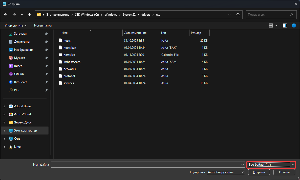Screen dimensions: 300x180
Task: Click Новая папка in the toolbar
Action: pyautogui.click(x=43, y=25)
